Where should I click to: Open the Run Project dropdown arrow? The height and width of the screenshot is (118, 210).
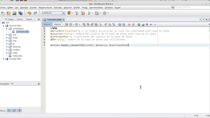(92, 13)
